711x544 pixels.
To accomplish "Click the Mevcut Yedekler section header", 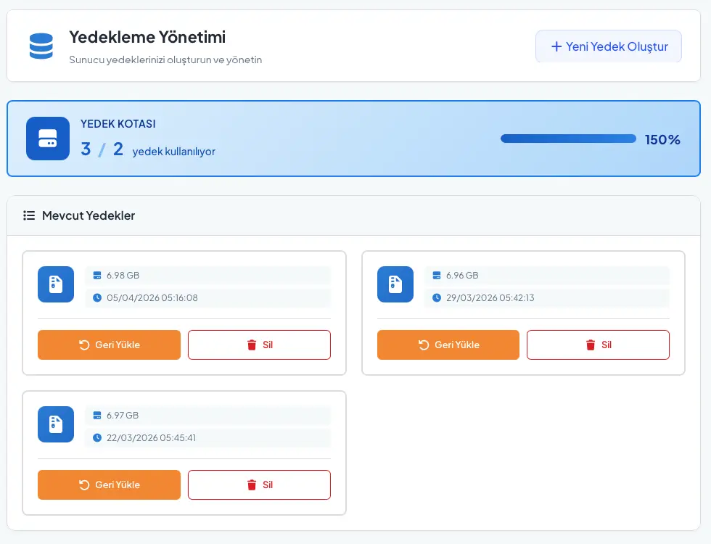I will click(89, 215).
